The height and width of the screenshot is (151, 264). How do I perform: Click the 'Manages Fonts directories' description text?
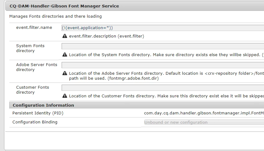click(55, 16)
